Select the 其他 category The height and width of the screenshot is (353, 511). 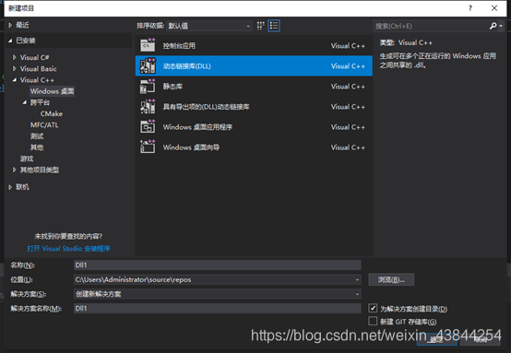(37, 147)
